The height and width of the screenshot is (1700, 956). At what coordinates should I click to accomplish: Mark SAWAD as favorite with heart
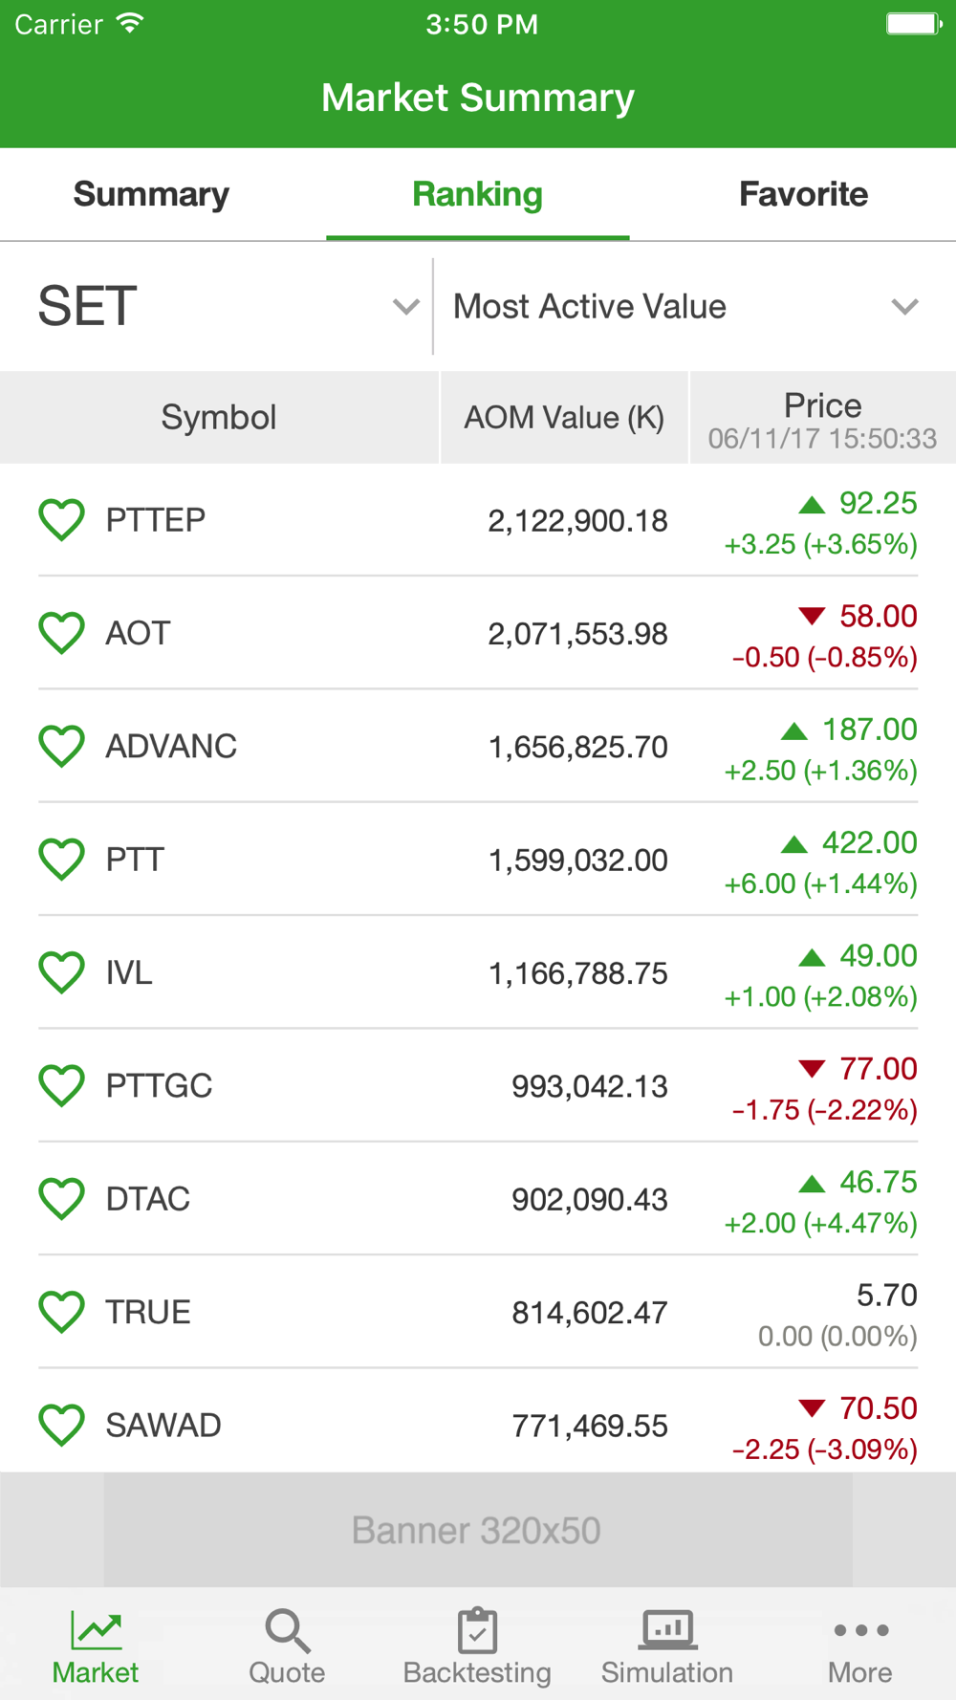62,1426
